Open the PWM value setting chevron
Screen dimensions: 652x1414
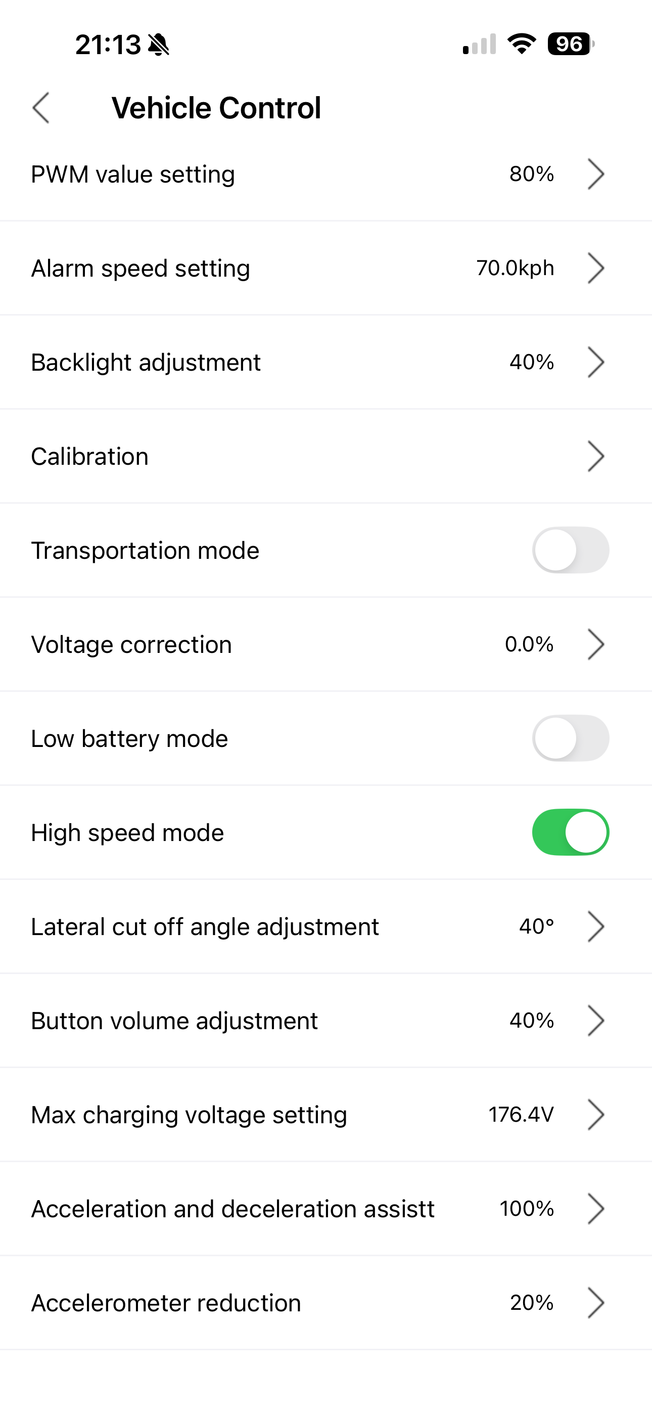pyautogui.click(x=595, y=174)
